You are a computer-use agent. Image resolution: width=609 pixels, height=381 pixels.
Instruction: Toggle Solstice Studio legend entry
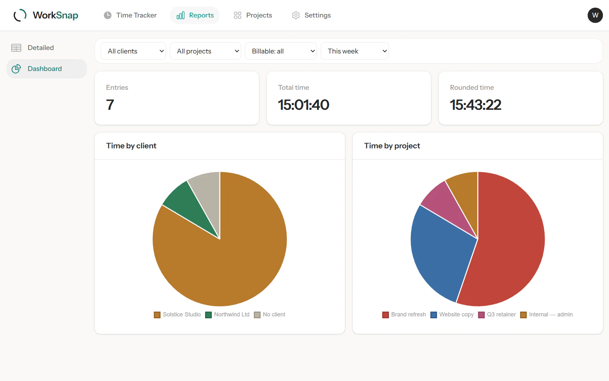click(x=177, y=314)
